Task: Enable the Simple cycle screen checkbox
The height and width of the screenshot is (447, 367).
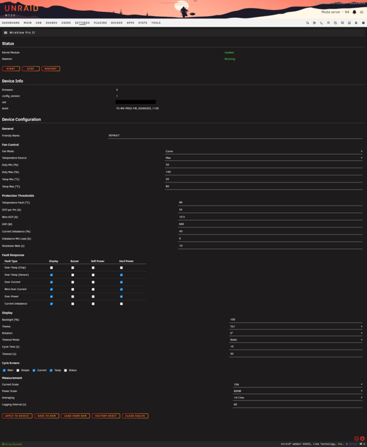Action: pos(18,370)
